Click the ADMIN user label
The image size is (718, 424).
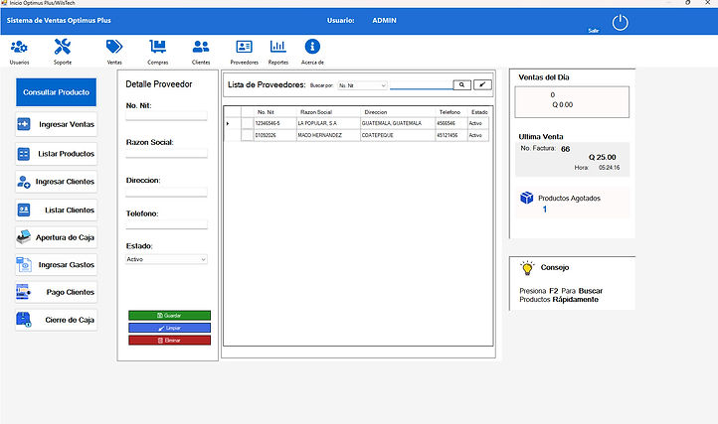(x=384, y=21)
